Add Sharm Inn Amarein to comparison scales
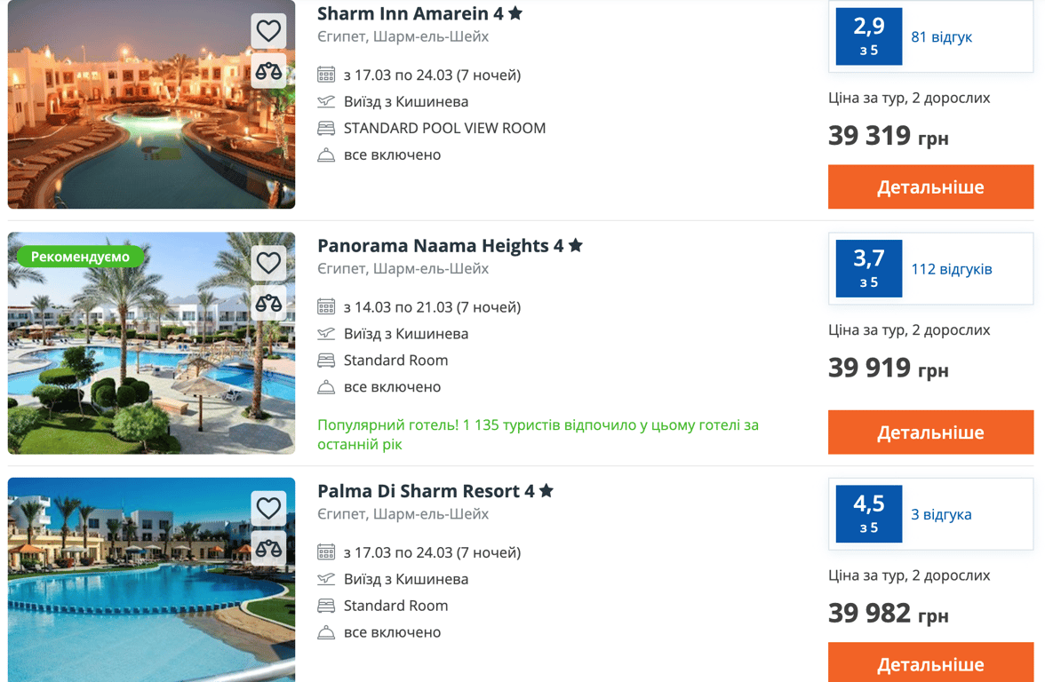The width and height of the screenshot is (1045, 682). pyautogui.click(x=268, y=71)
